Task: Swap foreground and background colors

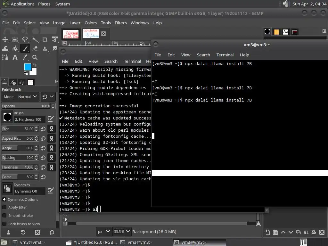Action: pos(35,65)
